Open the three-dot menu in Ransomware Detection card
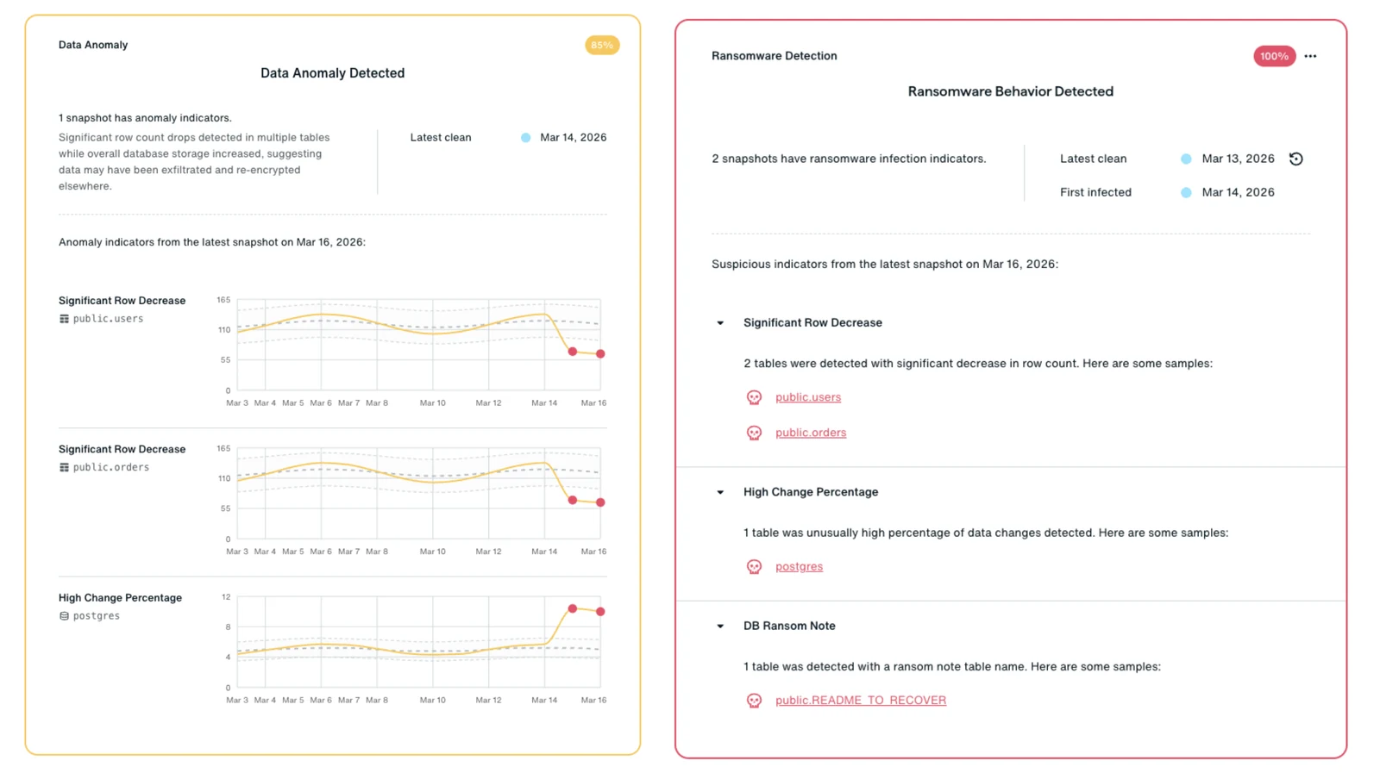Screen dimensions: 1380x773 coord(1310,56)
